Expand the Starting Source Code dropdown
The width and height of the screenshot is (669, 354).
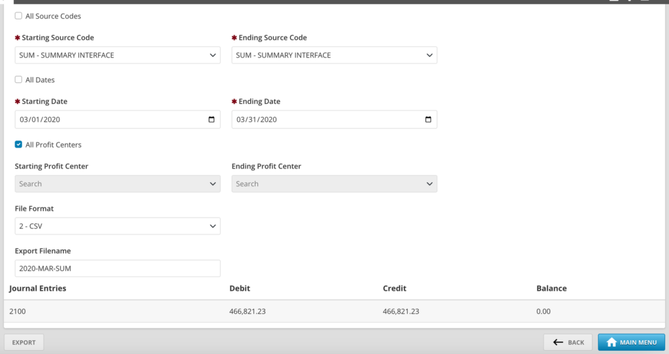118,56
